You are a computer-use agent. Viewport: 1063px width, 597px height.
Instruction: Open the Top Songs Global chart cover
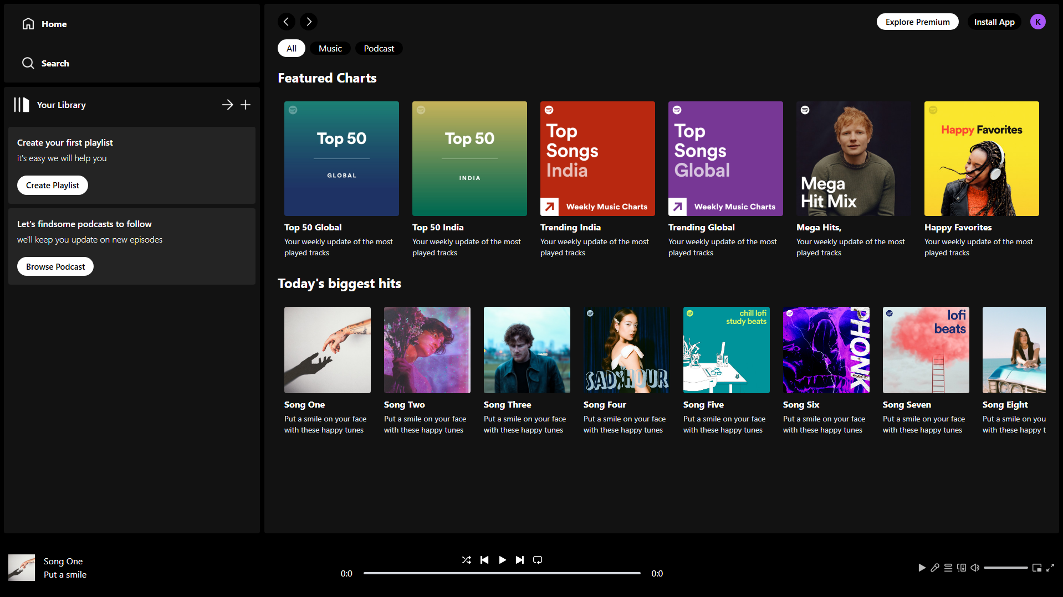click(725, 158)
